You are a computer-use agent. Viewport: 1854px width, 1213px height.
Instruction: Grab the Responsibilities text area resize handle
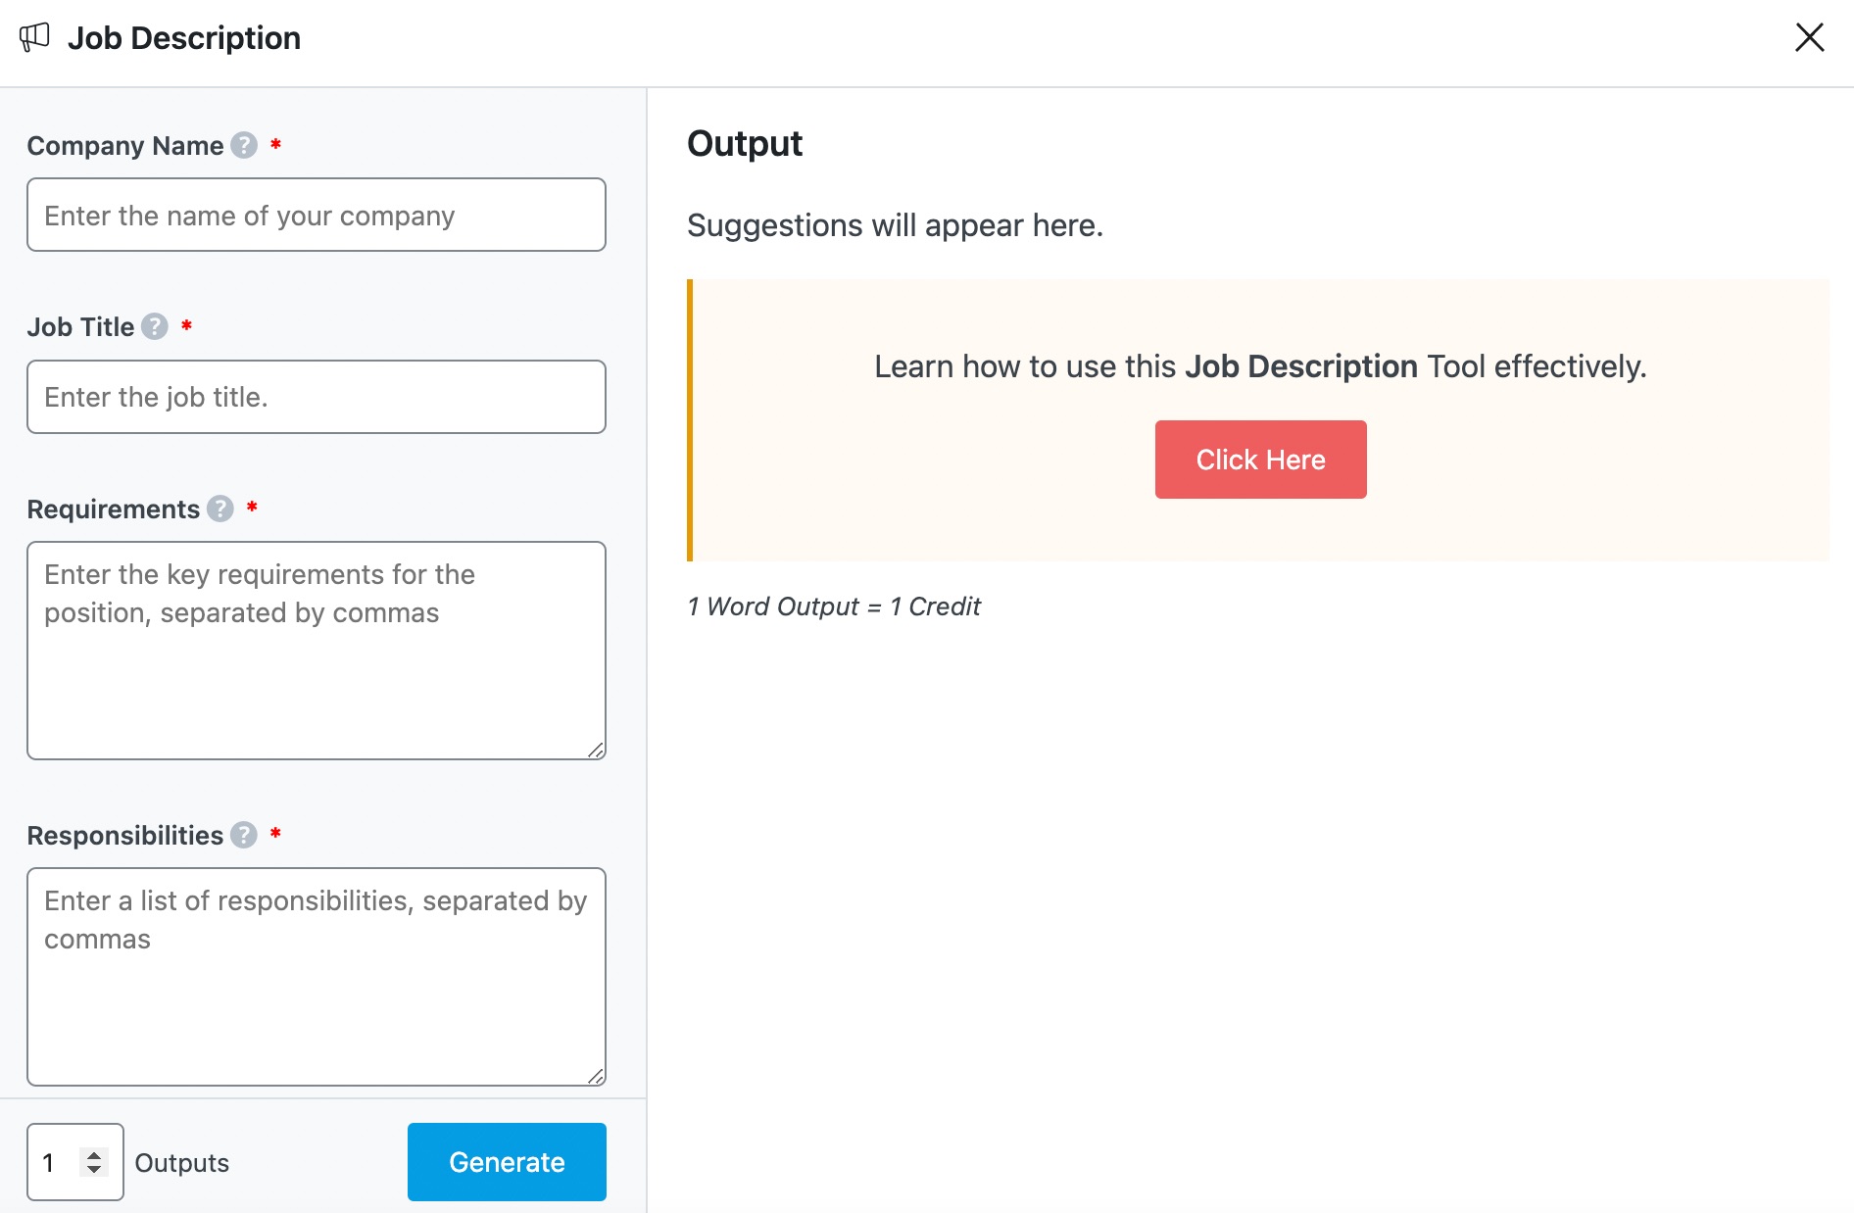click(596, 1076)
